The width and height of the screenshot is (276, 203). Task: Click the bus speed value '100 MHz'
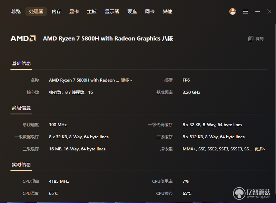pos(58,125)
